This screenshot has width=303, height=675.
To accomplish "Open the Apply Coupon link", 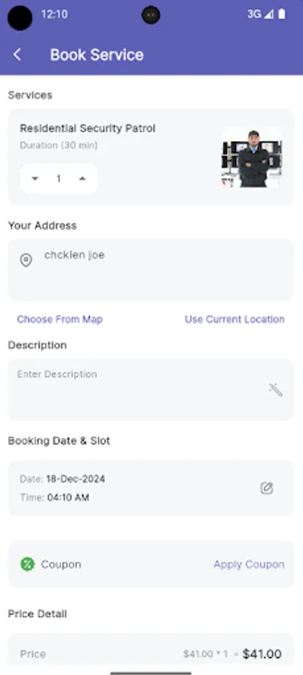I will pos(249,564).
